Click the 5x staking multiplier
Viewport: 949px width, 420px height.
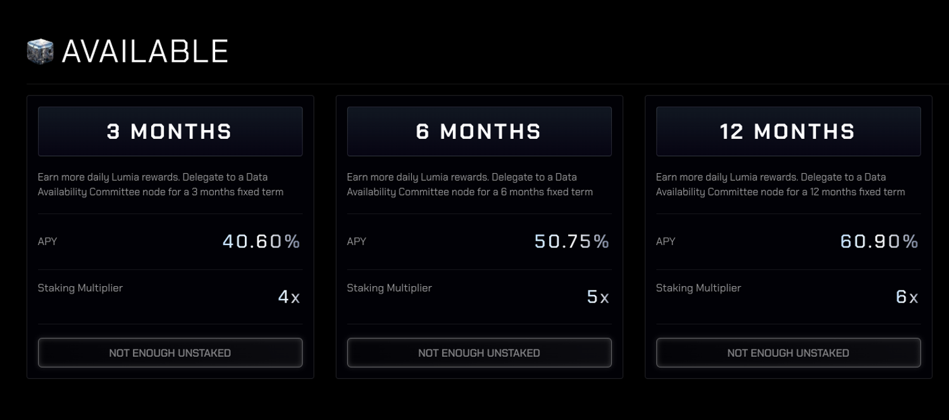pos(598,297)
